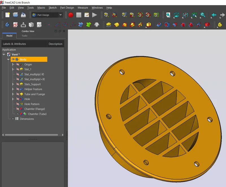Create a local coordinate system

[x=73, y=25]
